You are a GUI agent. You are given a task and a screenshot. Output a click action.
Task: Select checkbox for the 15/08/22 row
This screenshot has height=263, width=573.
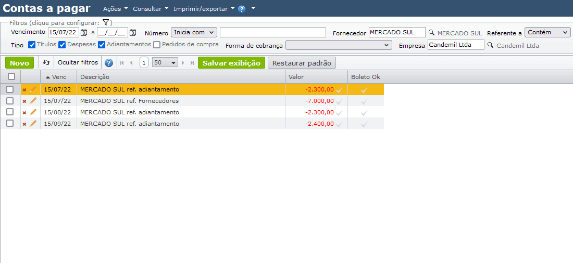[x=10, y=112]
